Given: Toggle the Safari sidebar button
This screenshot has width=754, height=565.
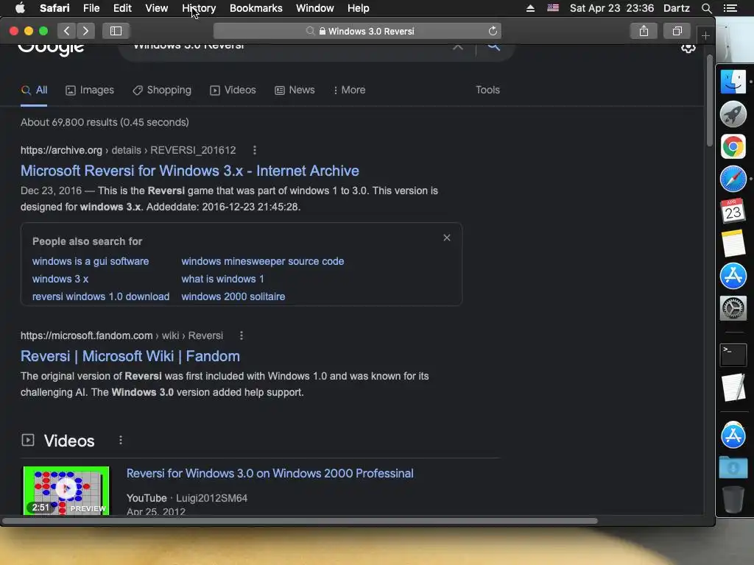Looking at the screenshot, I should tap(116, 31).
